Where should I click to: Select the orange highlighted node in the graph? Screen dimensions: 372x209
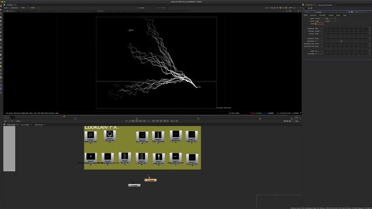(x=151, y=180)
